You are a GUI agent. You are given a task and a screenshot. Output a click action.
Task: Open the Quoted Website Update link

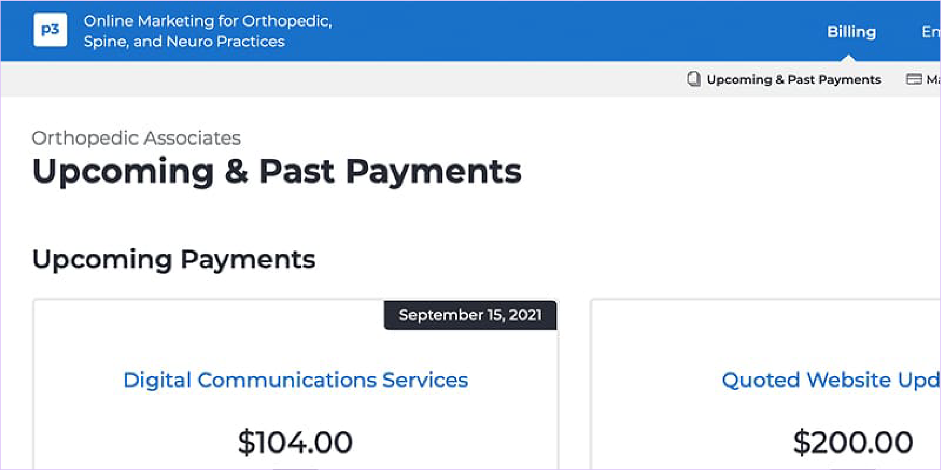point(830,380)
